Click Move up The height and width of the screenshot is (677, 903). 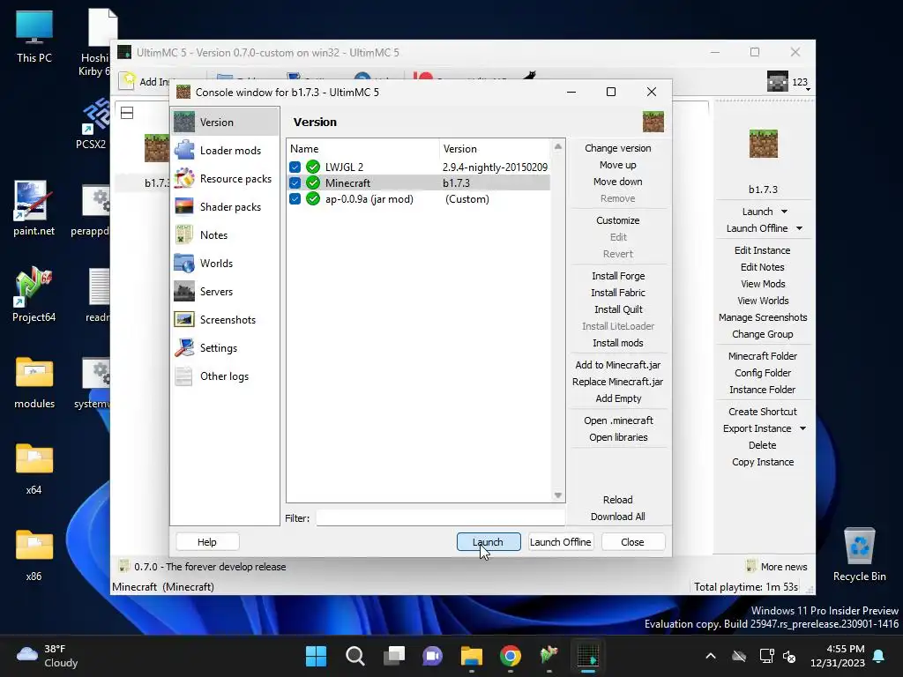618,165
